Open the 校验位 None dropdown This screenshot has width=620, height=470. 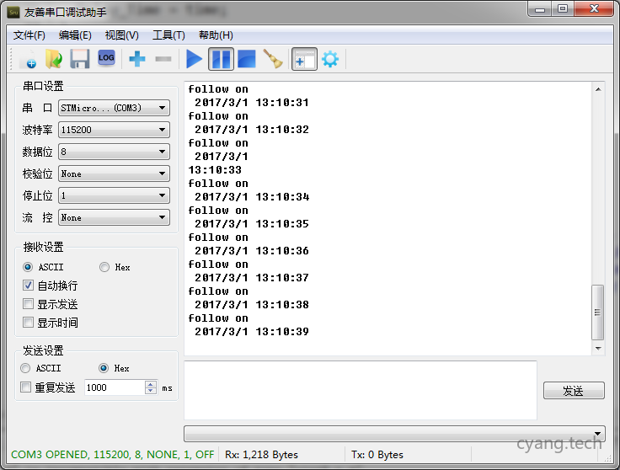click(x=114, y=174)
